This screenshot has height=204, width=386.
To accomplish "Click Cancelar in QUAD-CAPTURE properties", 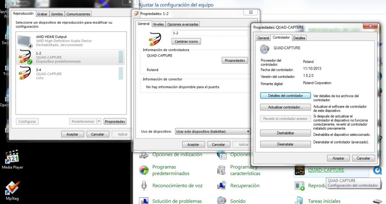I will point(363,158).
